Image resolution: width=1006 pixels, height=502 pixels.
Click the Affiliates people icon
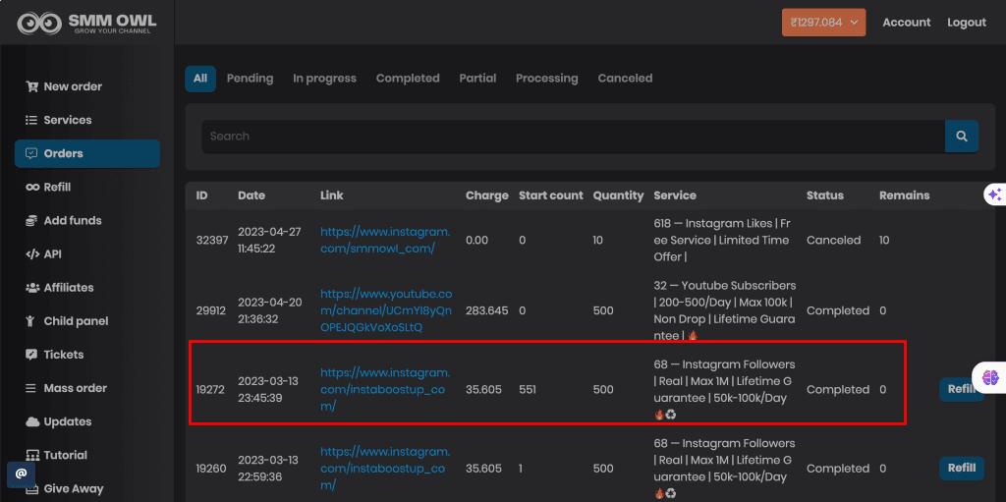click(x=31, y=288)
